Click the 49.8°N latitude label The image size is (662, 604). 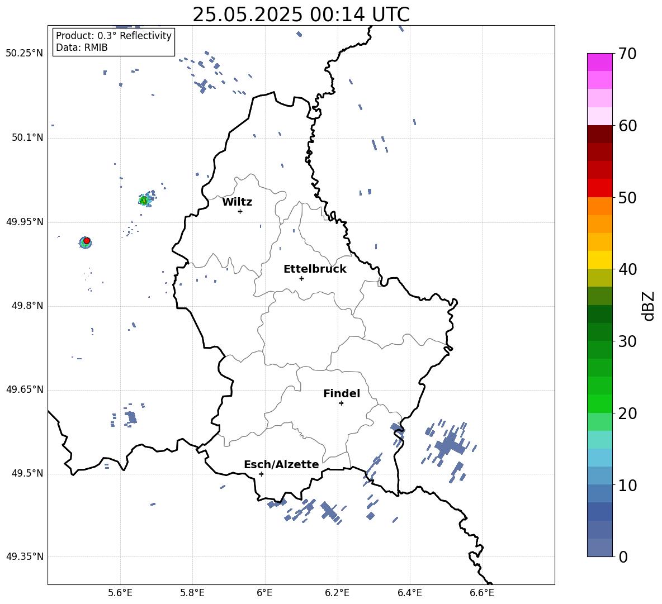(x=27, y=306)
